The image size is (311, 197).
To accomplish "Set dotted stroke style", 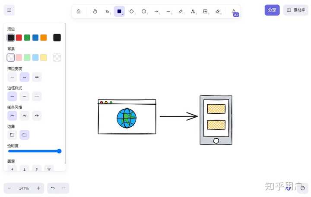I will coord(37,97).
